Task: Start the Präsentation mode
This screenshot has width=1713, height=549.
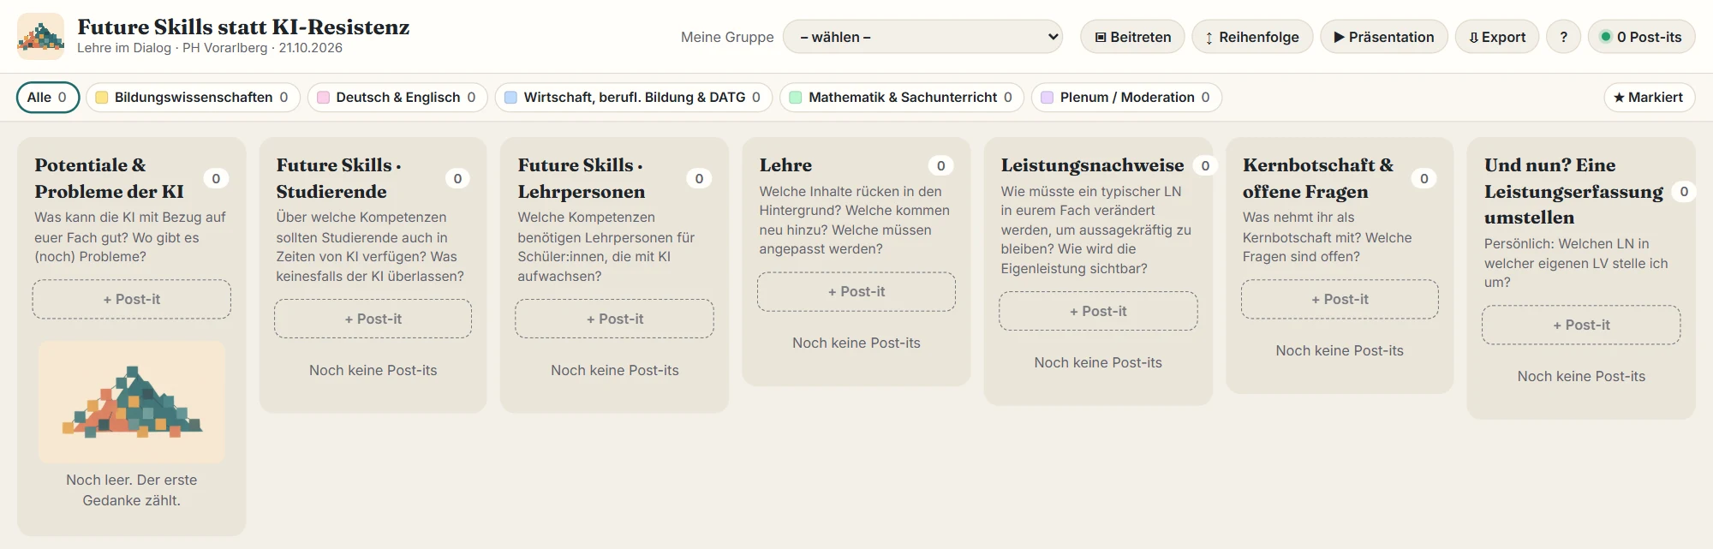Action: 1384,37
